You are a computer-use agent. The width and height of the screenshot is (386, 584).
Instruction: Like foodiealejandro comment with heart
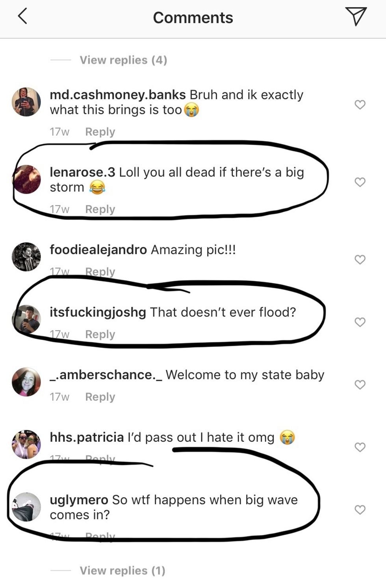pyautogui.click(x=360, y=259)
